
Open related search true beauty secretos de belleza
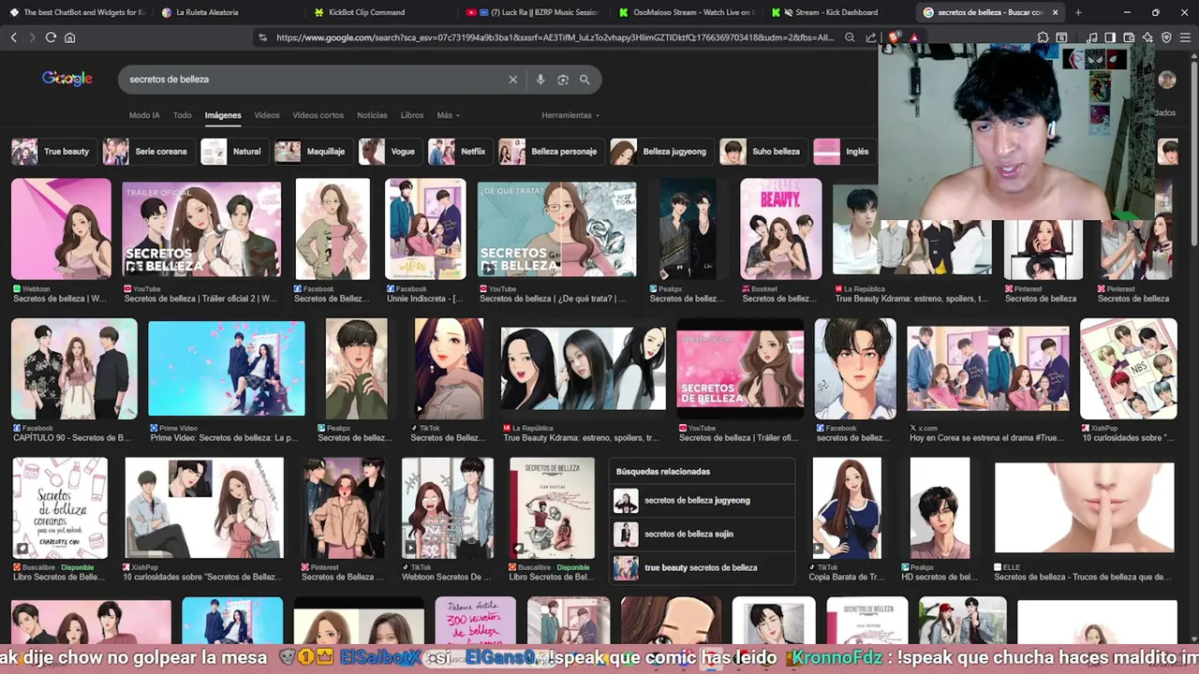coord(702,567)
